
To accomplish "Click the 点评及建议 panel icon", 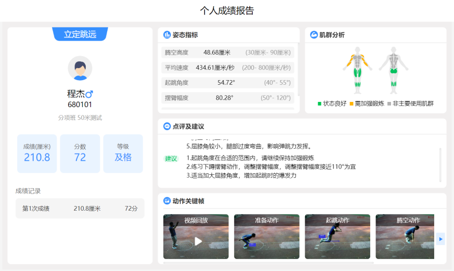I will tap(167, 126).
